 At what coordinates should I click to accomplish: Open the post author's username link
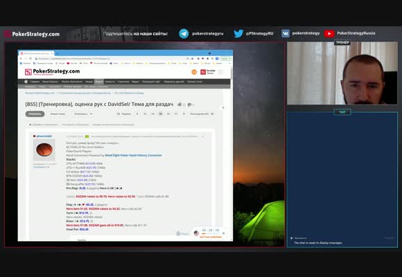[44, 136]
